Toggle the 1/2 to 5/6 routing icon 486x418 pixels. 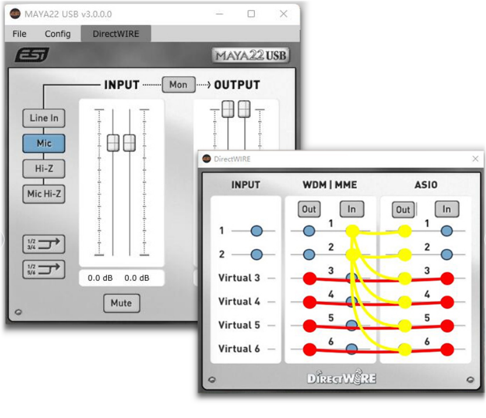(43, 269)
